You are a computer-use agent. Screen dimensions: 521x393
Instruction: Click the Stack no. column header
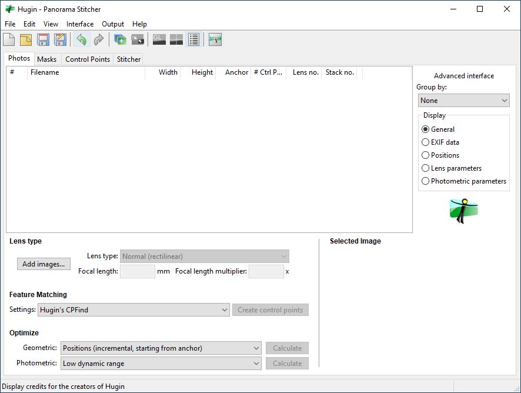click(339, 72)
